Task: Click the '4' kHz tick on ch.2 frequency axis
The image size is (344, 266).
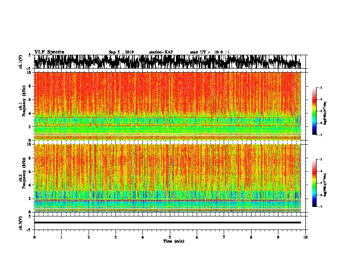Action: click(x=30, y=185)
